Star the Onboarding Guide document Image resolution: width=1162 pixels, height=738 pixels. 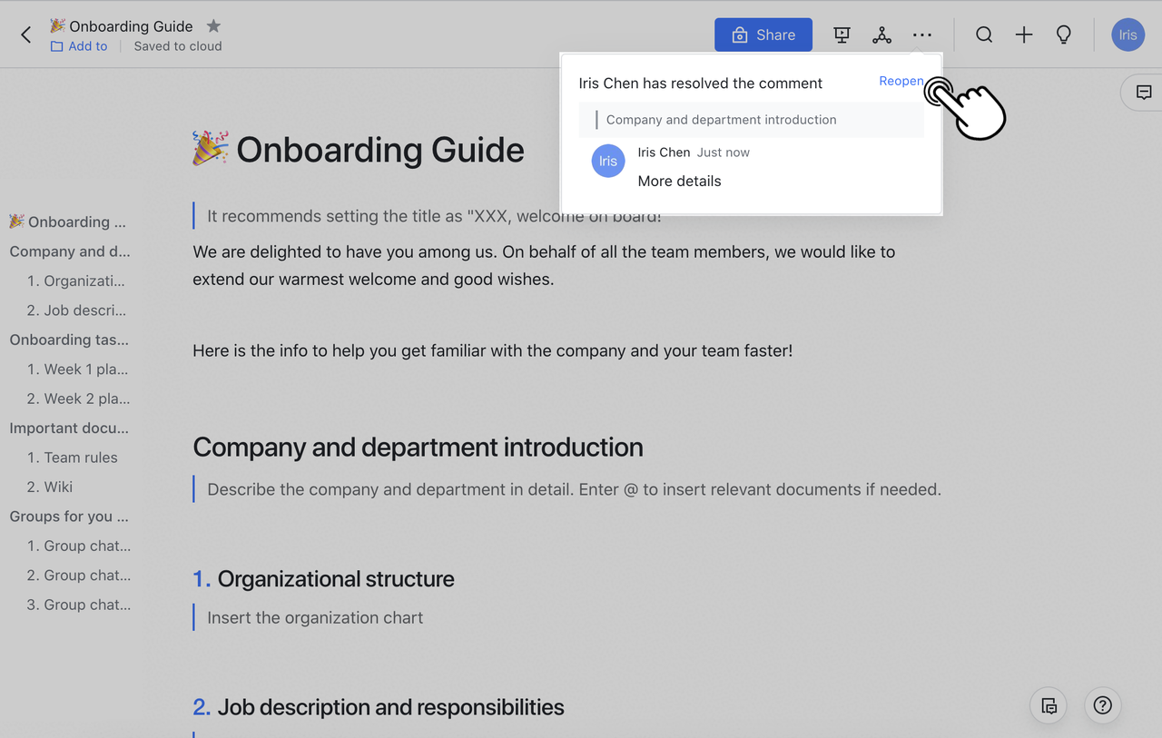click(213, 26)
